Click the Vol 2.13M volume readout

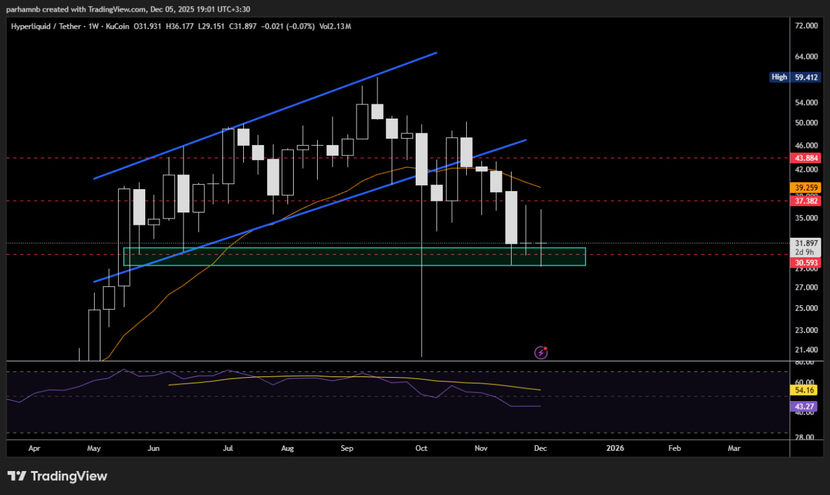(x=338, y=27)
